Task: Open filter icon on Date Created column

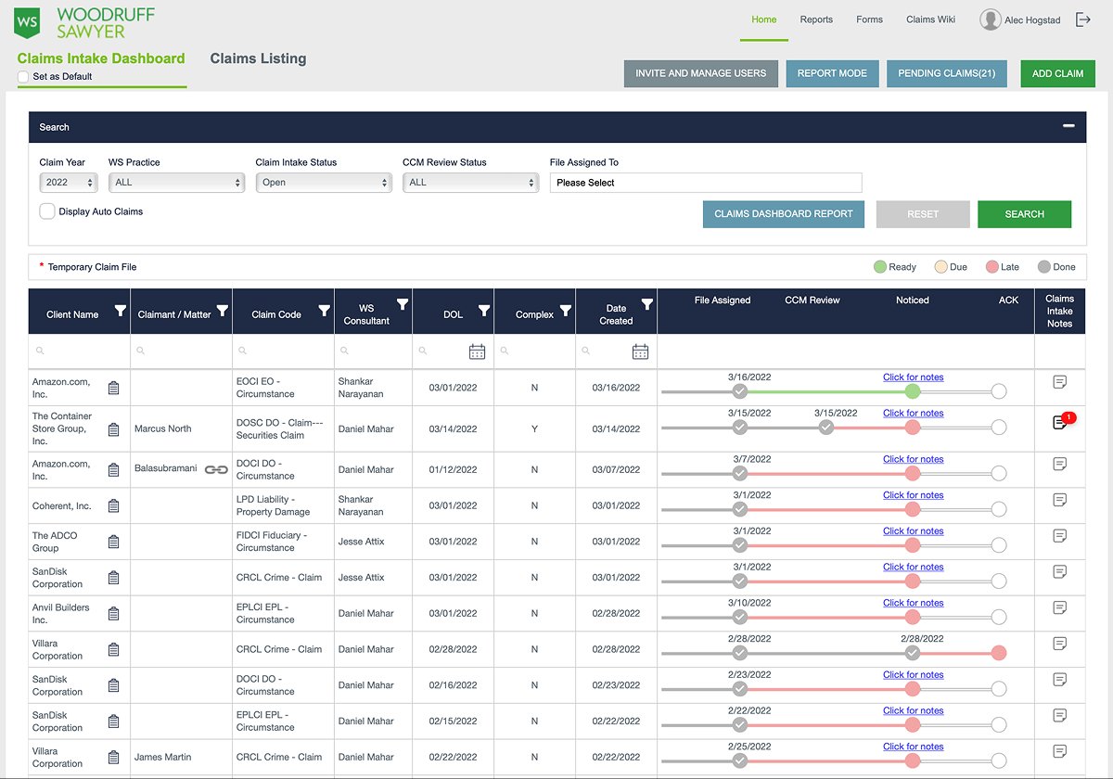Action: 647,304
